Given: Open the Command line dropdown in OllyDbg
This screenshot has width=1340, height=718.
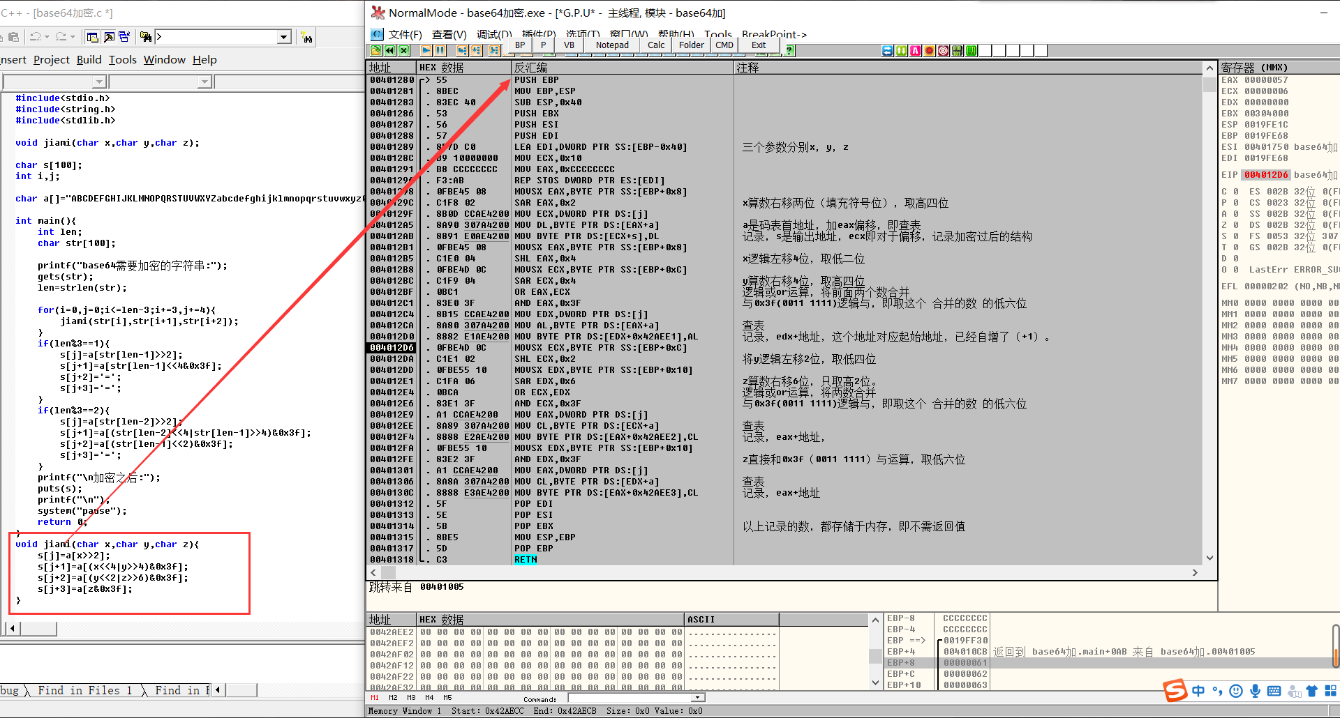Looking at the screenshot, I should (697, 698).
